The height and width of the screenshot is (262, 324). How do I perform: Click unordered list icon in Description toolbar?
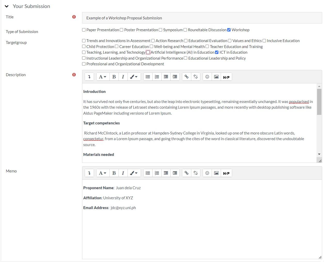pos(148,77)
